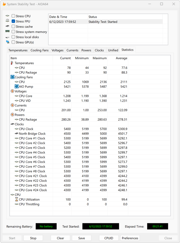The width and height of the screenshot is (180, 243).
Task: Click the fan icon next to AIO Pump
Action: point(16,86)
